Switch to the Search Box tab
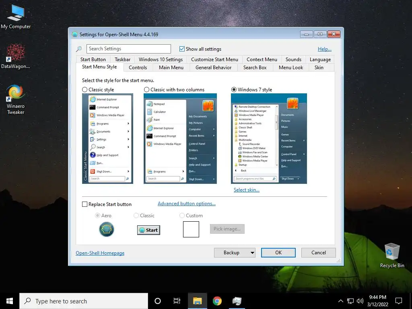The height and width of the screenshot is (309, 412). point(255,68)
